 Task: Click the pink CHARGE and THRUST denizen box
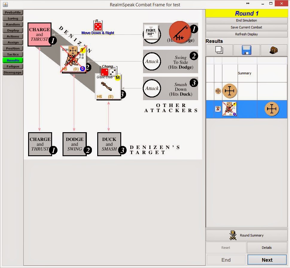tap(40, 34)
